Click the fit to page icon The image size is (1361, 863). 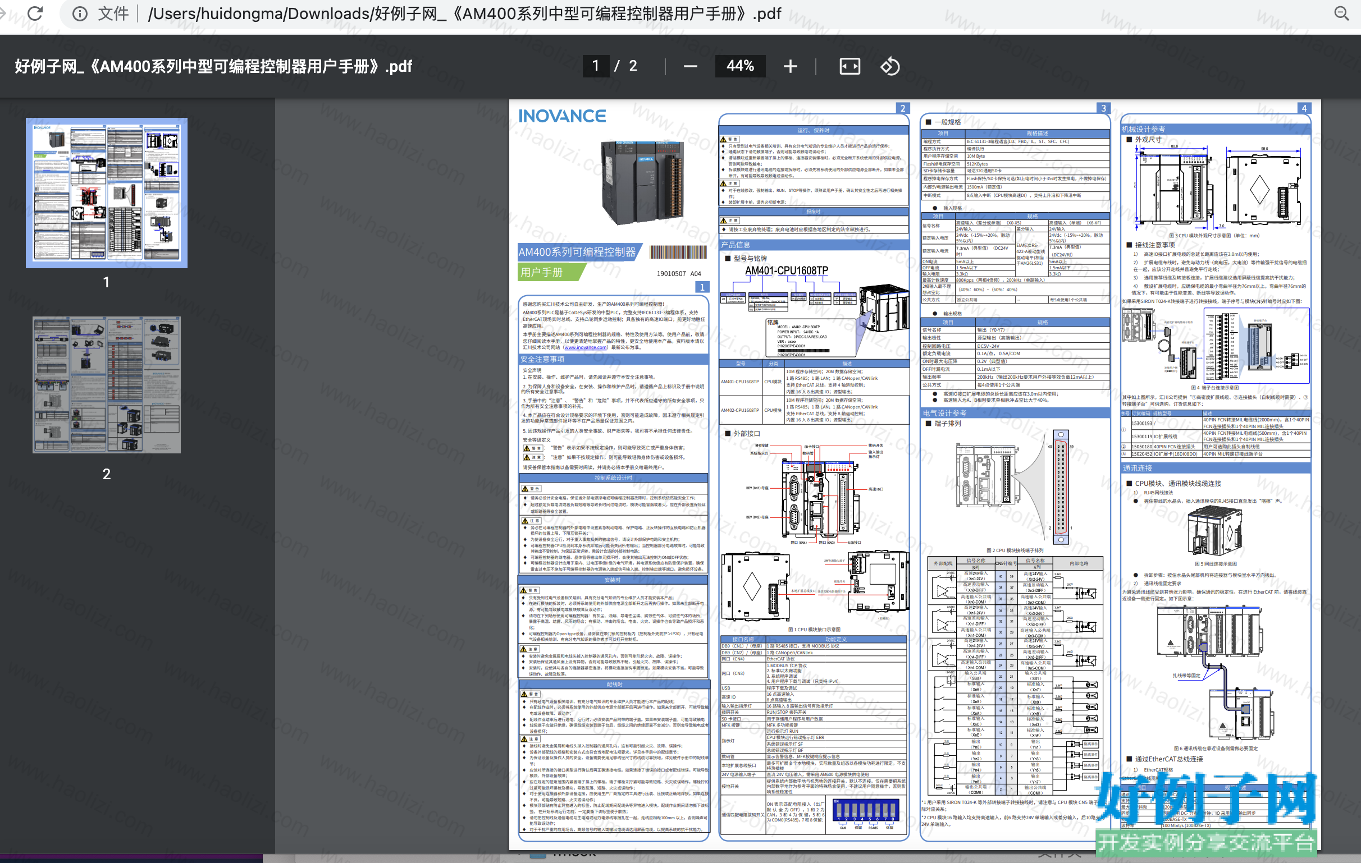(x=850, y=67)
